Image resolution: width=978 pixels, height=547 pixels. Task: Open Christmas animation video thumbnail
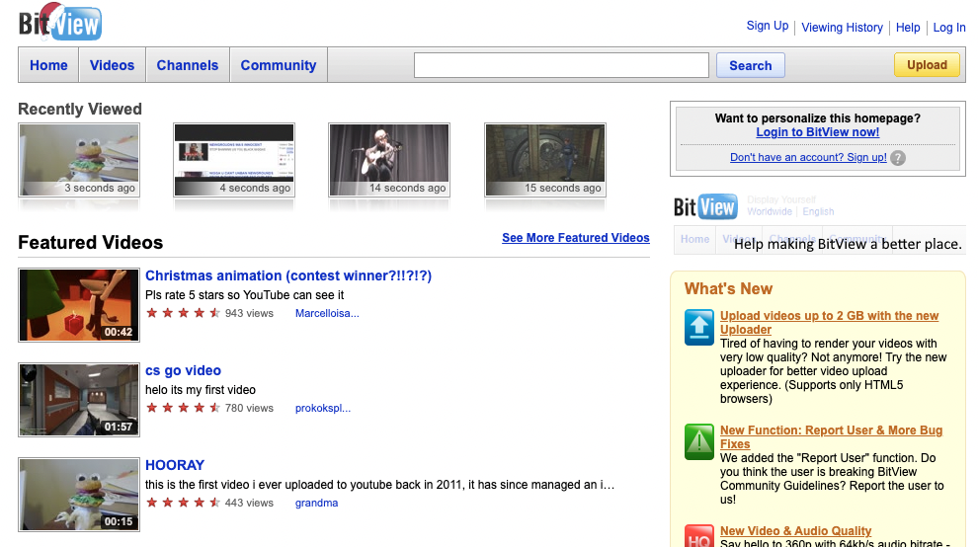(79, 304)
